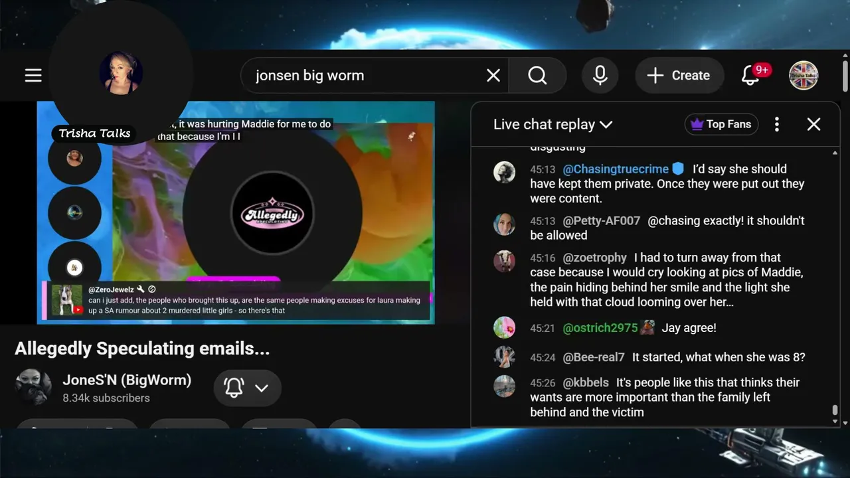This screenshot has height=478, width=850.
Task: Click the "Jay agree!" chat message
Action: 689,328
